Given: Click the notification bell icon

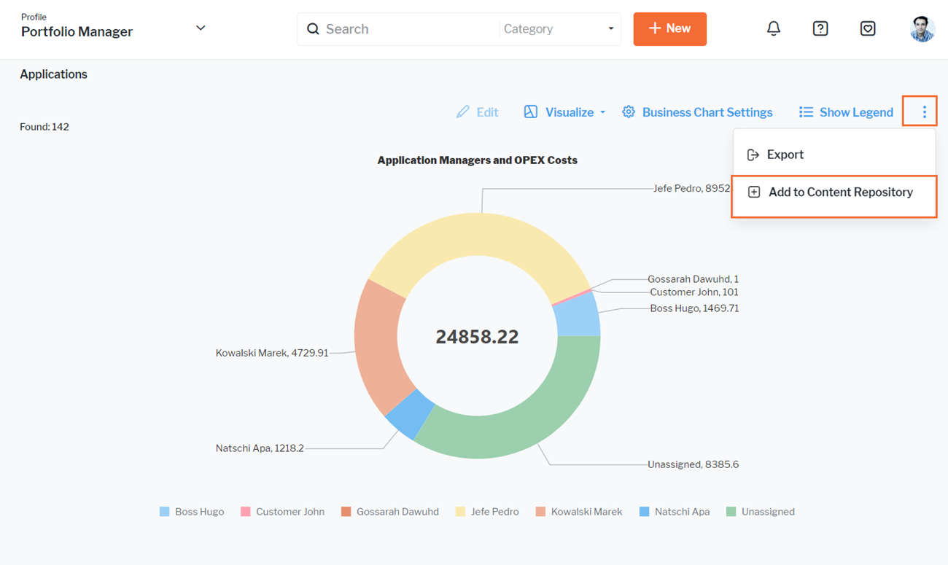Looking at the screenshot, I should [x=774, y=28].
